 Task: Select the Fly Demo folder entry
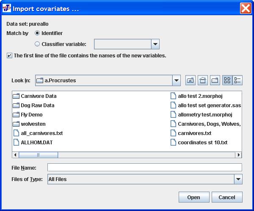pyautogui.click(x=28, y=115)
